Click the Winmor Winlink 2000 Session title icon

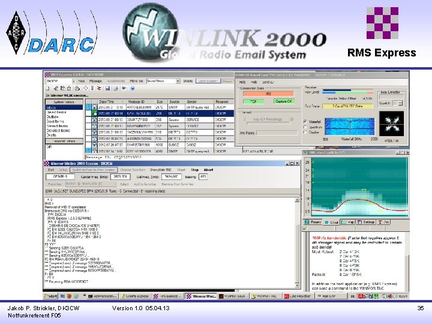coord(47,164)
